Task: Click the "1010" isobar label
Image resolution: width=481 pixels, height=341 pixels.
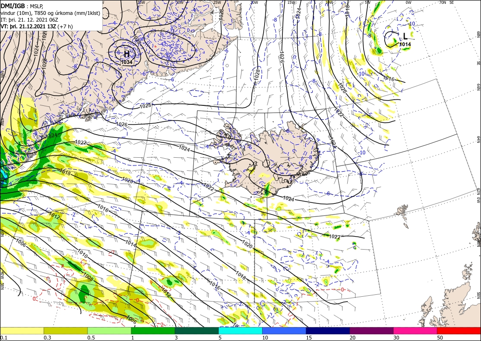Action: pos(82,254)
